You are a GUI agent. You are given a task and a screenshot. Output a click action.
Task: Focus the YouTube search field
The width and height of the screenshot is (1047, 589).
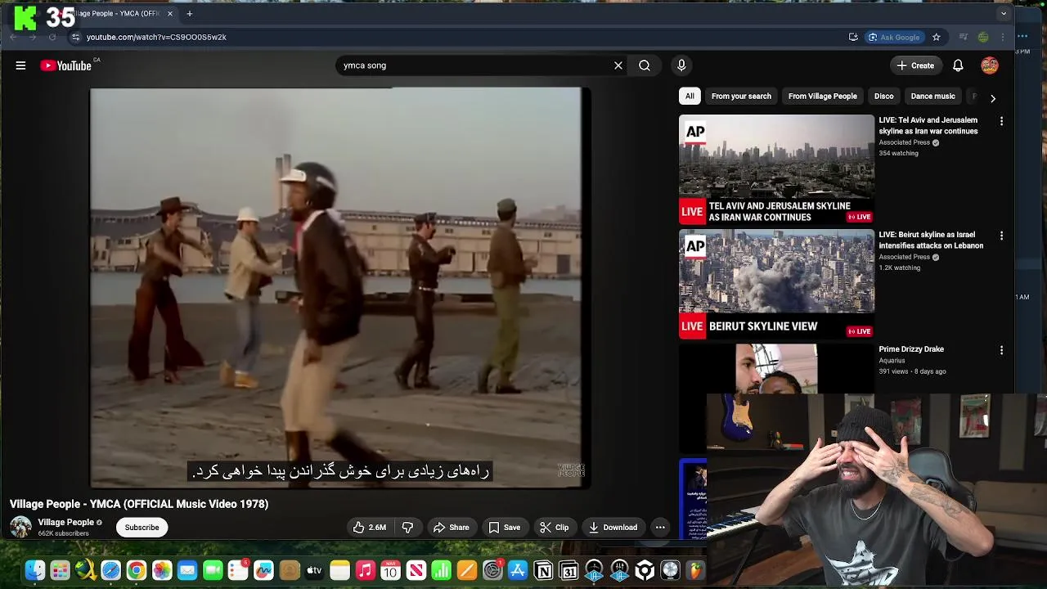click(x=474, y=65)
